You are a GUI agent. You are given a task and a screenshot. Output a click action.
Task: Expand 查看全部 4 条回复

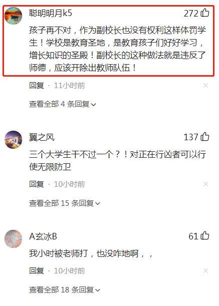tap(63, 104)
